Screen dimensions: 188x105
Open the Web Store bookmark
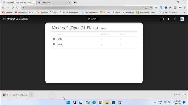tap(128, 12)
